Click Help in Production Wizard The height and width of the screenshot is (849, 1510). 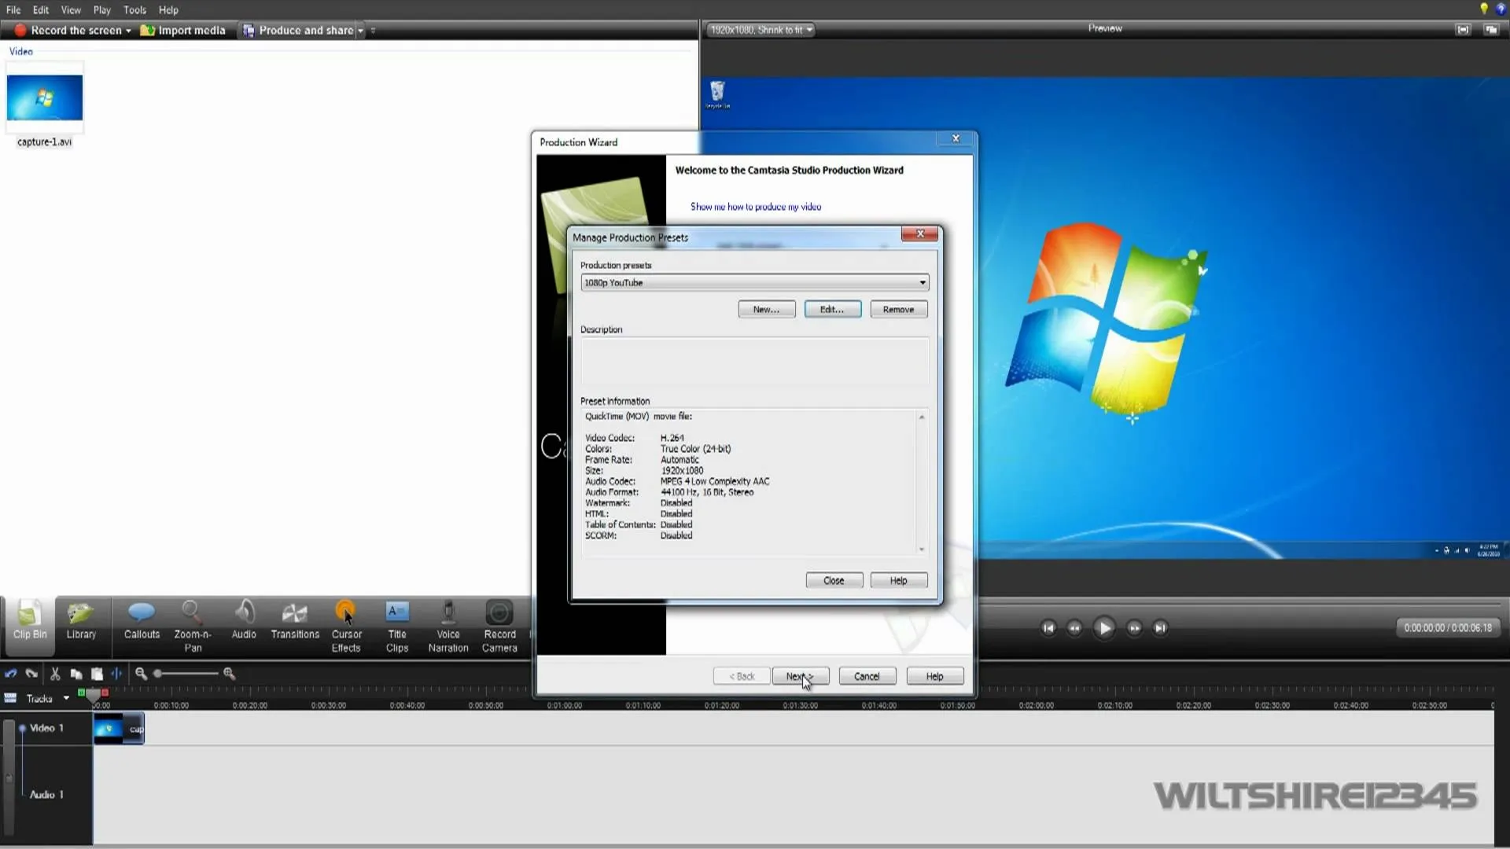tap(935, 677)
